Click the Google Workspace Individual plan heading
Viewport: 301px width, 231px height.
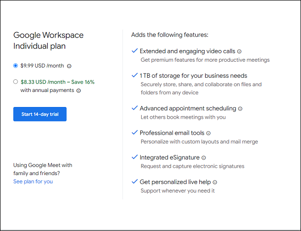pyautogui.click(x=48, y=40)
